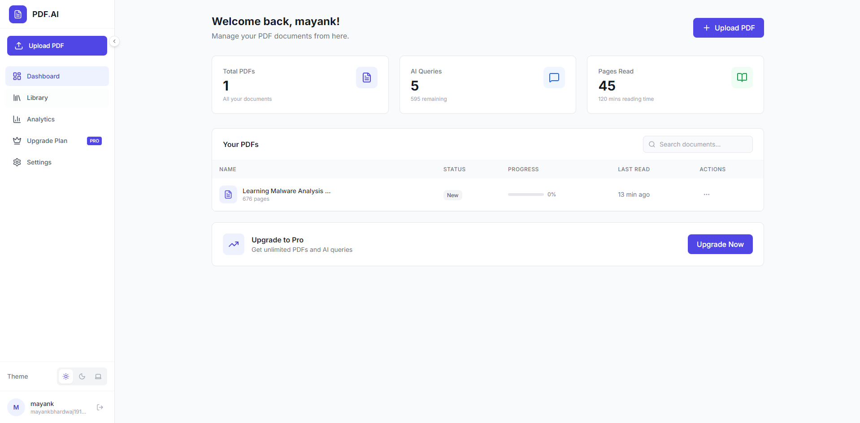Click the logout icon next to mayank
Screen dimensions: 860x423
coord(100,407)
